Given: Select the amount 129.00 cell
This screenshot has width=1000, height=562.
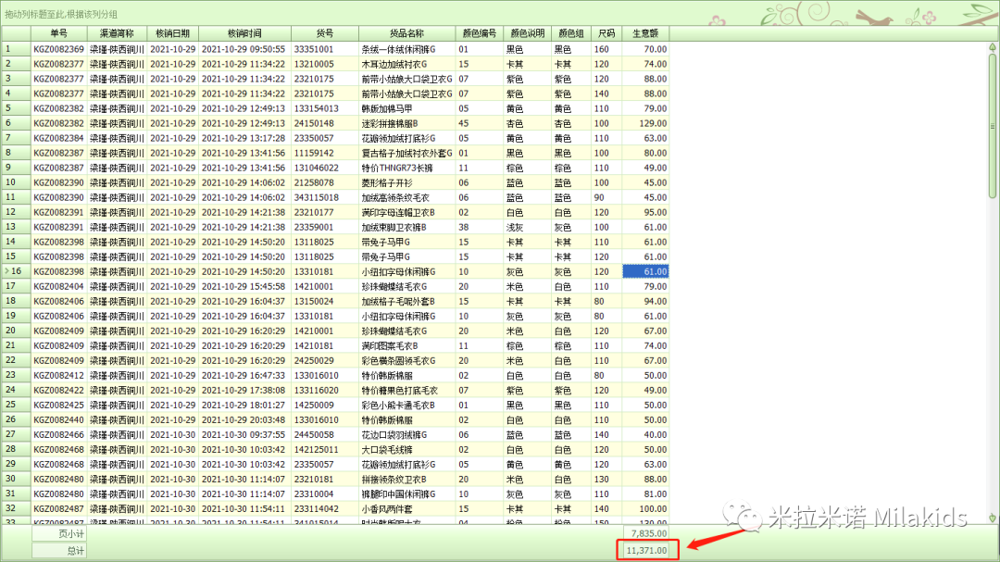Looking at the screenshot, I should (645, 123).
